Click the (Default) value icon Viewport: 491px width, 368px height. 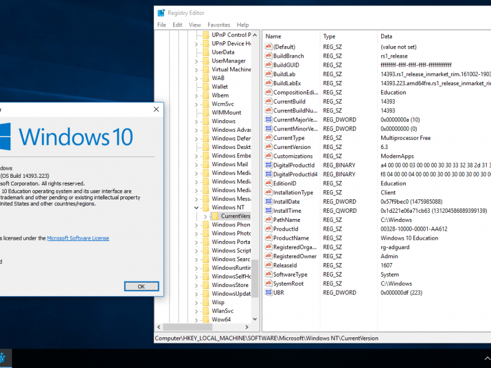268,47
